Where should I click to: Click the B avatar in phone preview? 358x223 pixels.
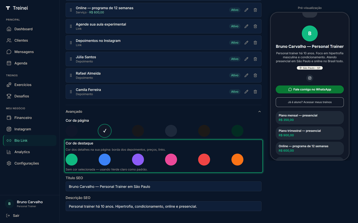click(x=310, y=33)
